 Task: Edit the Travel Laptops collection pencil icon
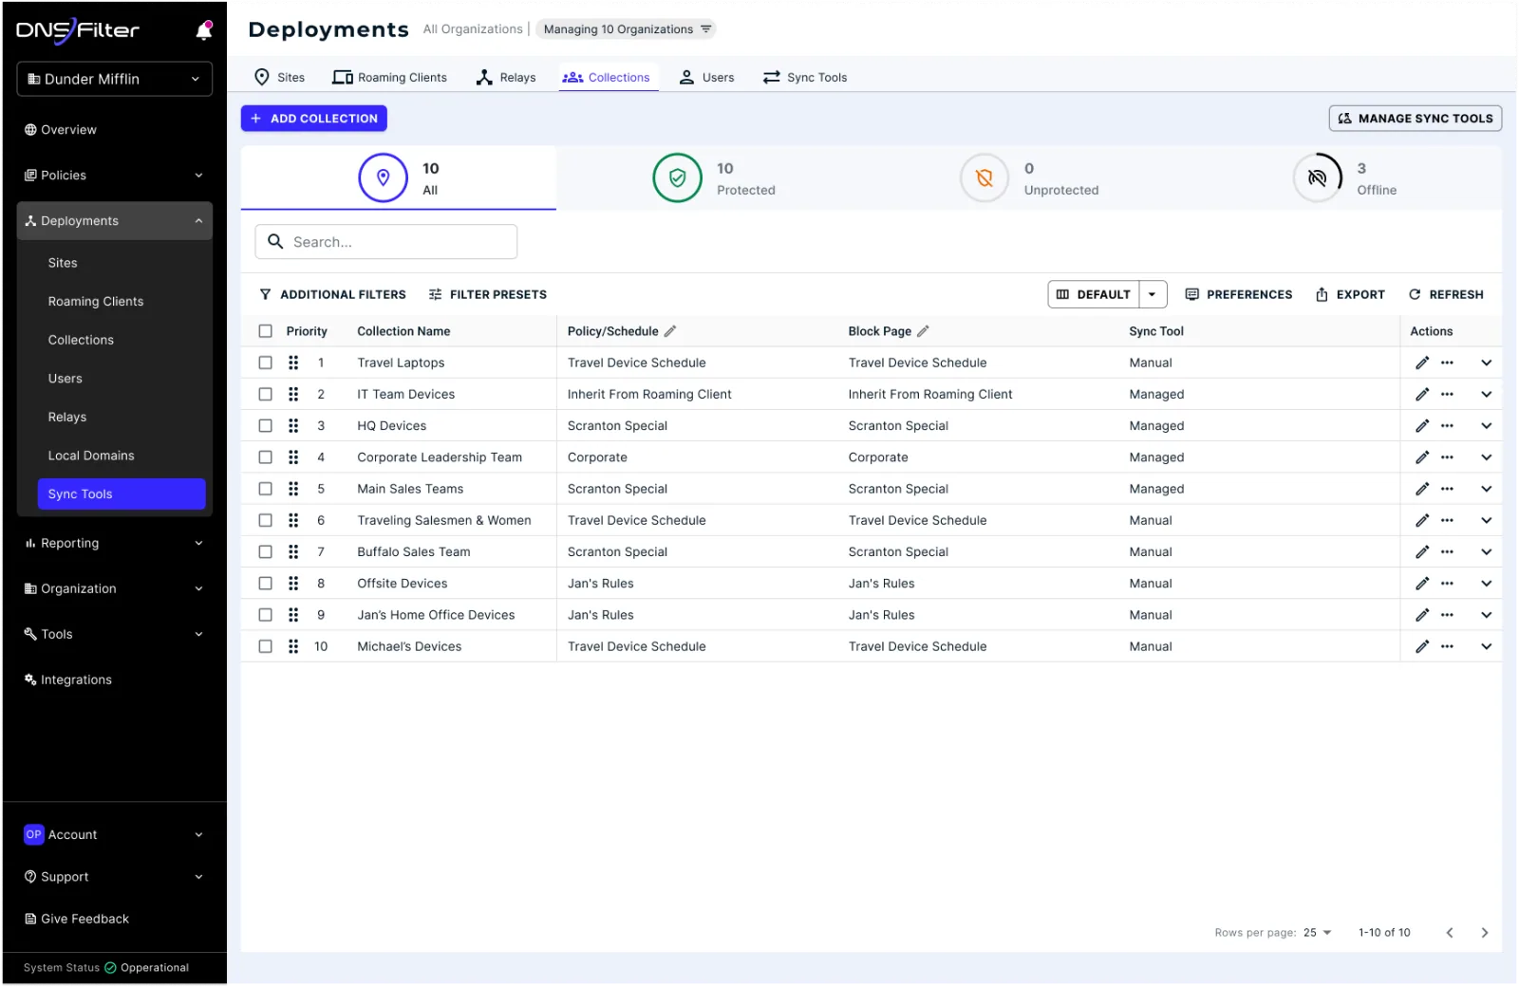point(1421,363)
